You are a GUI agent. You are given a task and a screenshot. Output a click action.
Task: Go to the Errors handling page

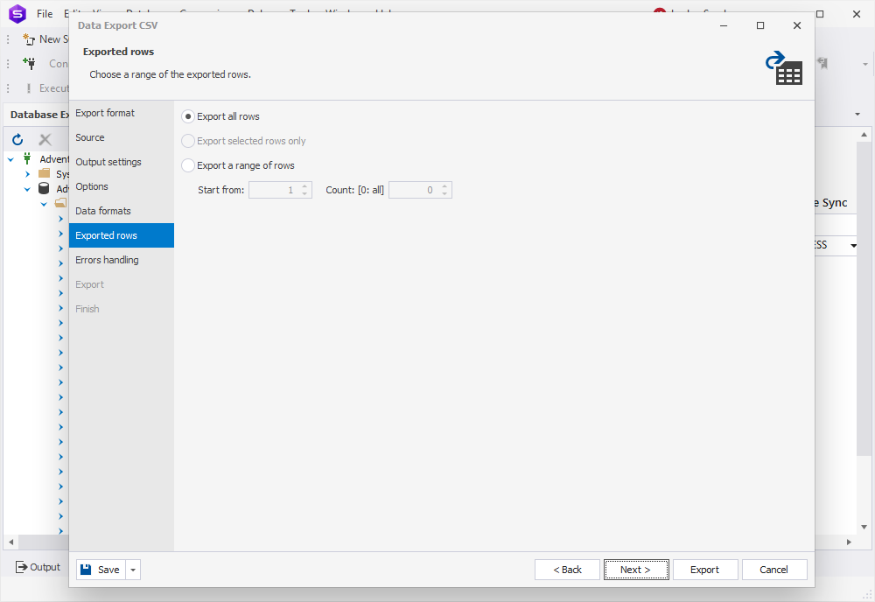pos(107,260)
